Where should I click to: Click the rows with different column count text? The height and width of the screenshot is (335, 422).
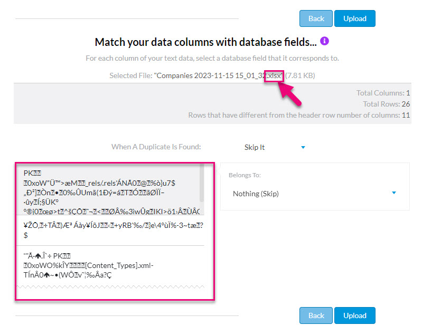(x=299, y=115)
